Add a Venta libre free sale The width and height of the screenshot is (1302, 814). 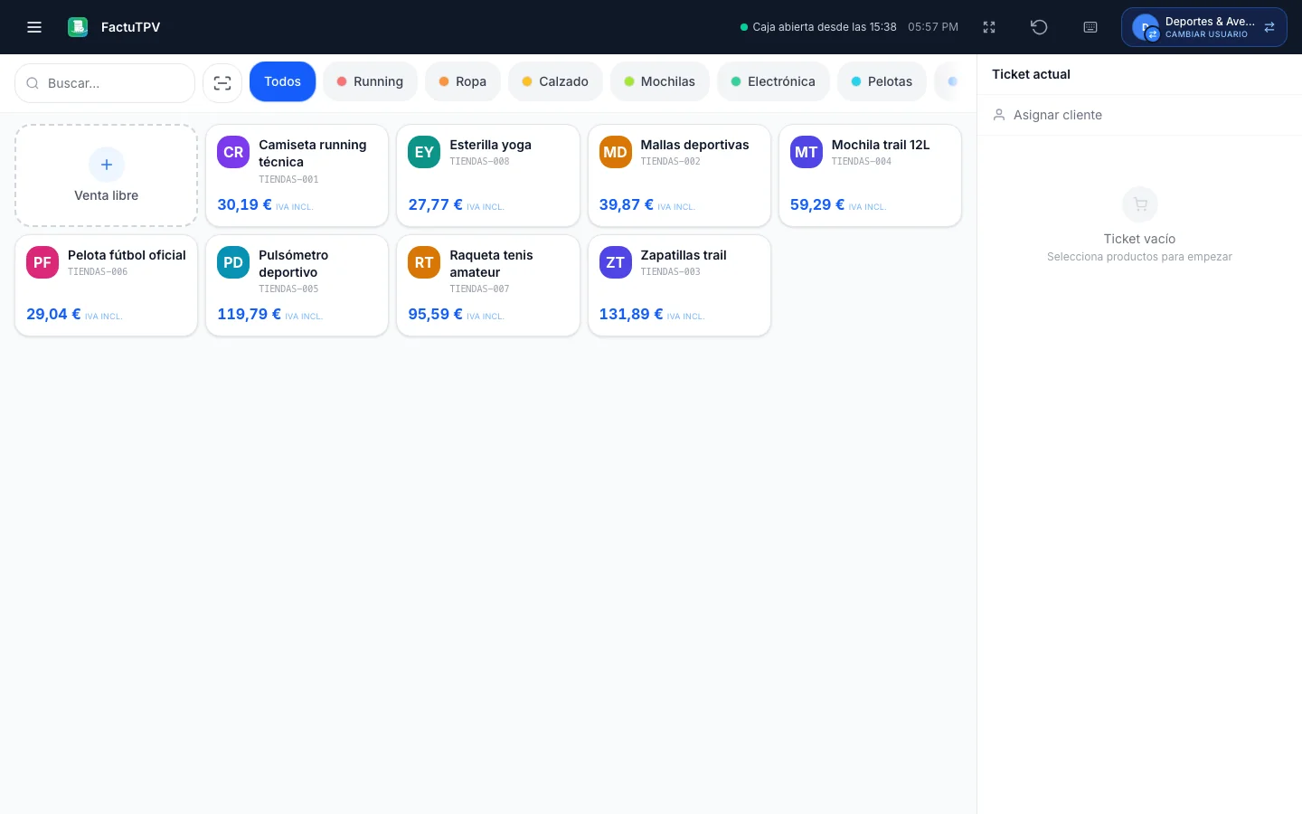pyautogui.click(x=107, y=175)
